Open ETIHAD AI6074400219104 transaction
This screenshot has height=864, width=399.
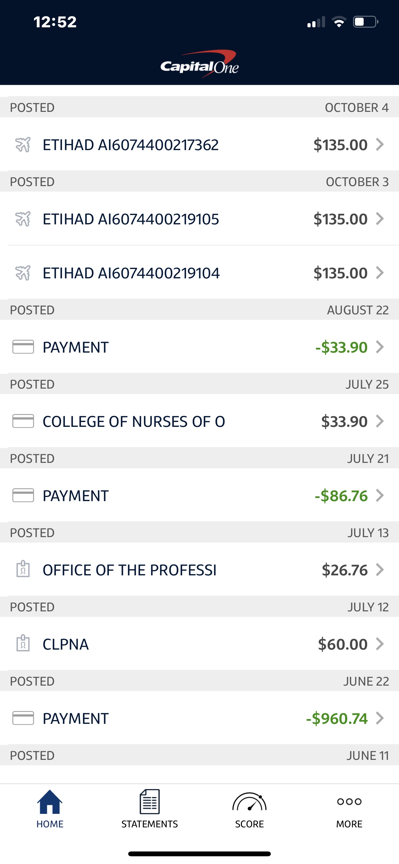pyautogui.click(x=131, y=273)
